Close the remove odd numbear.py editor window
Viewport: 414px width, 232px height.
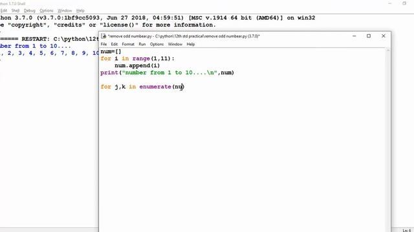pyautogui.click(x=384, y=36)
